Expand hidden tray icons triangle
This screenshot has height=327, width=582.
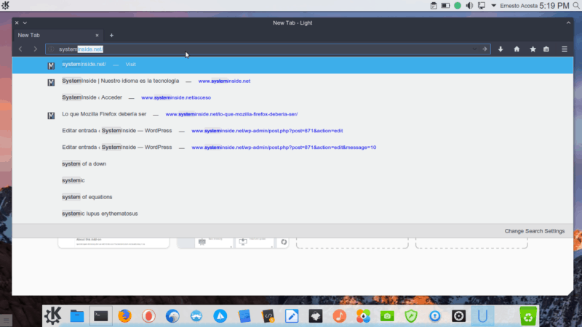point(493,6)
